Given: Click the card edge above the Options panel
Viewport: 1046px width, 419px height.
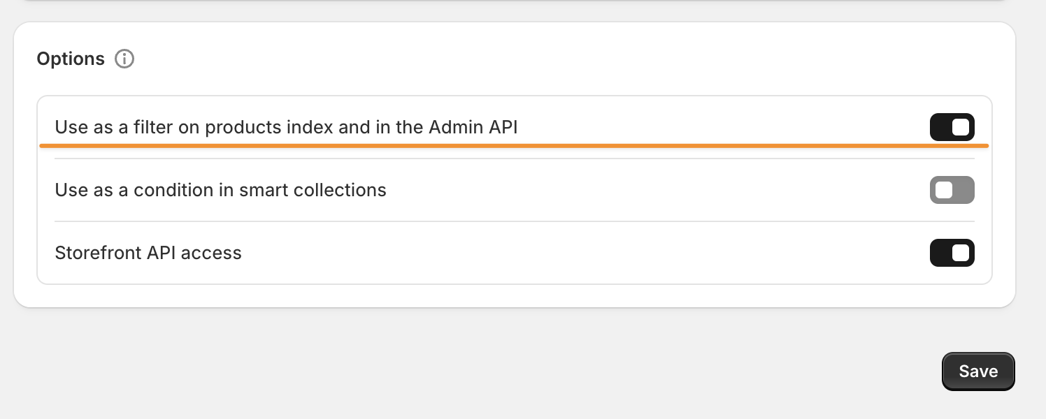Looking at the screenshot, I should (514, 1).
